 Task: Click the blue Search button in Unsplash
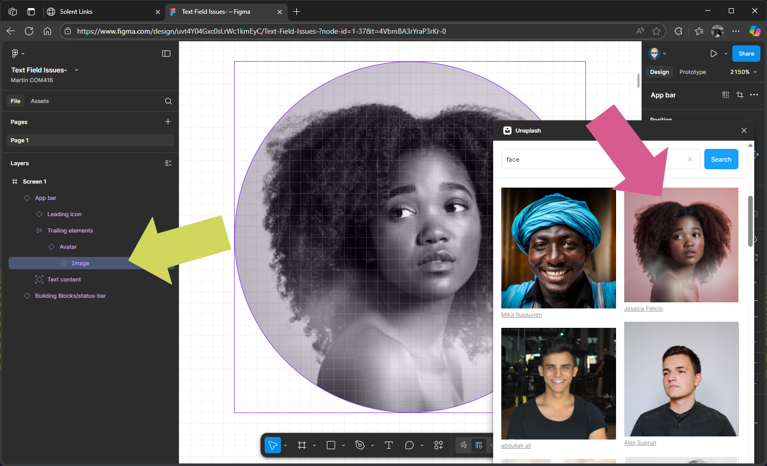721,160
